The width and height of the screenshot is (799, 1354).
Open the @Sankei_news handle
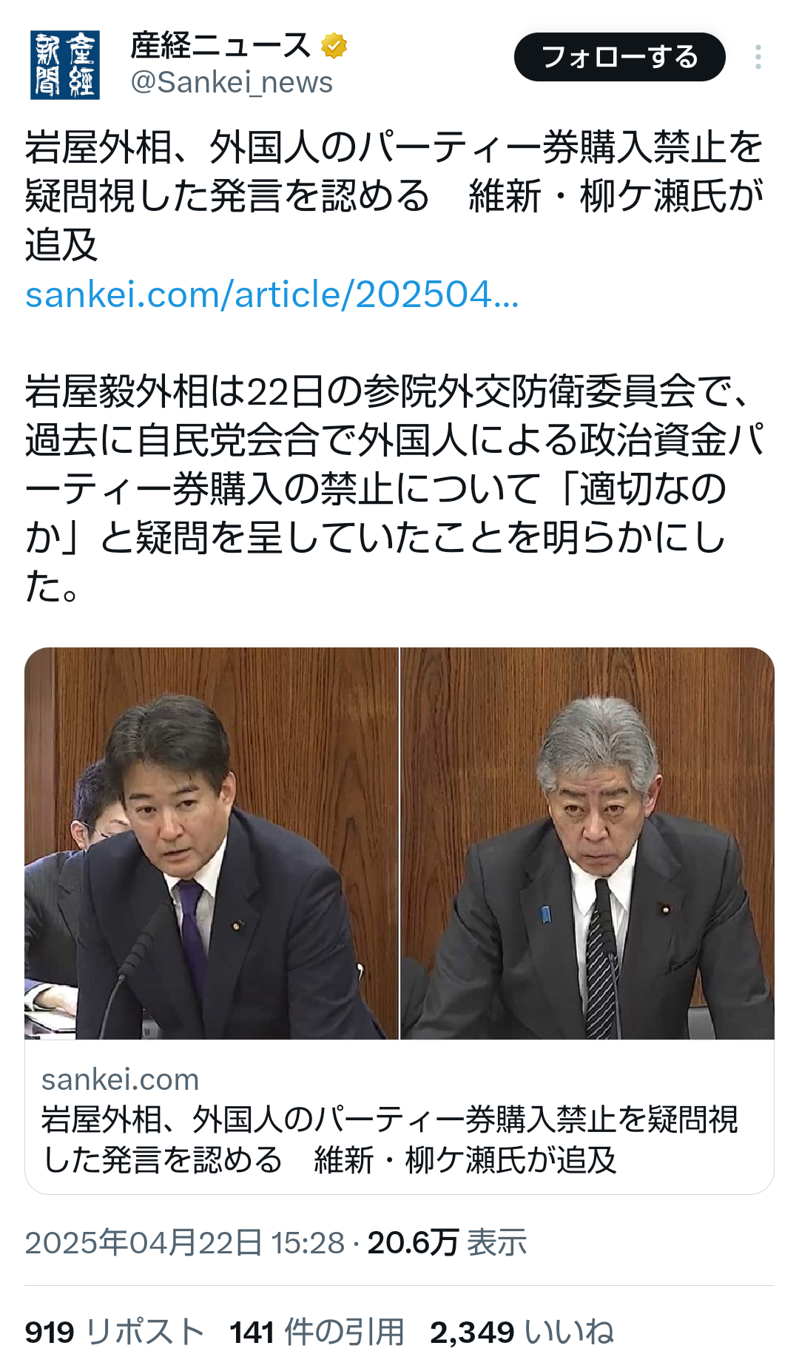[232, 82]
